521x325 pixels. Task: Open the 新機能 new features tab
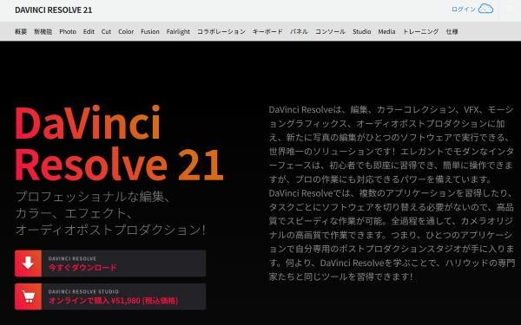pyautogui.click(x=43, y=31)
